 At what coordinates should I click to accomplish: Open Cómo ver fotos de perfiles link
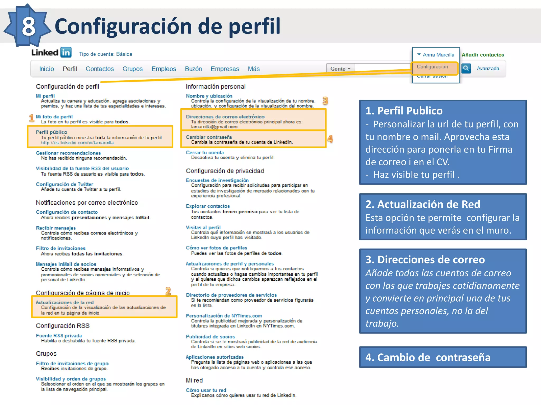[x=216, y=248]
